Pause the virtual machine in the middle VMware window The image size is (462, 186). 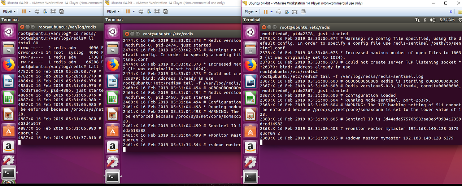tap(127, 12)
